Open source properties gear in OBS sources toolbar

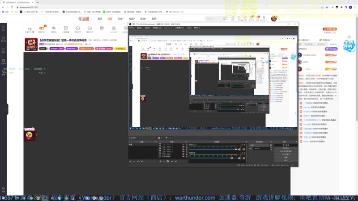pyautogui.click(x=168, y=161)
